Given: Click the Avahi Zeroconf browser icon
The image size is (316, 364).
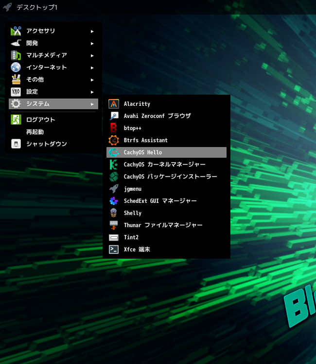Looking at the screenshot, I should [x=114, y=116].
